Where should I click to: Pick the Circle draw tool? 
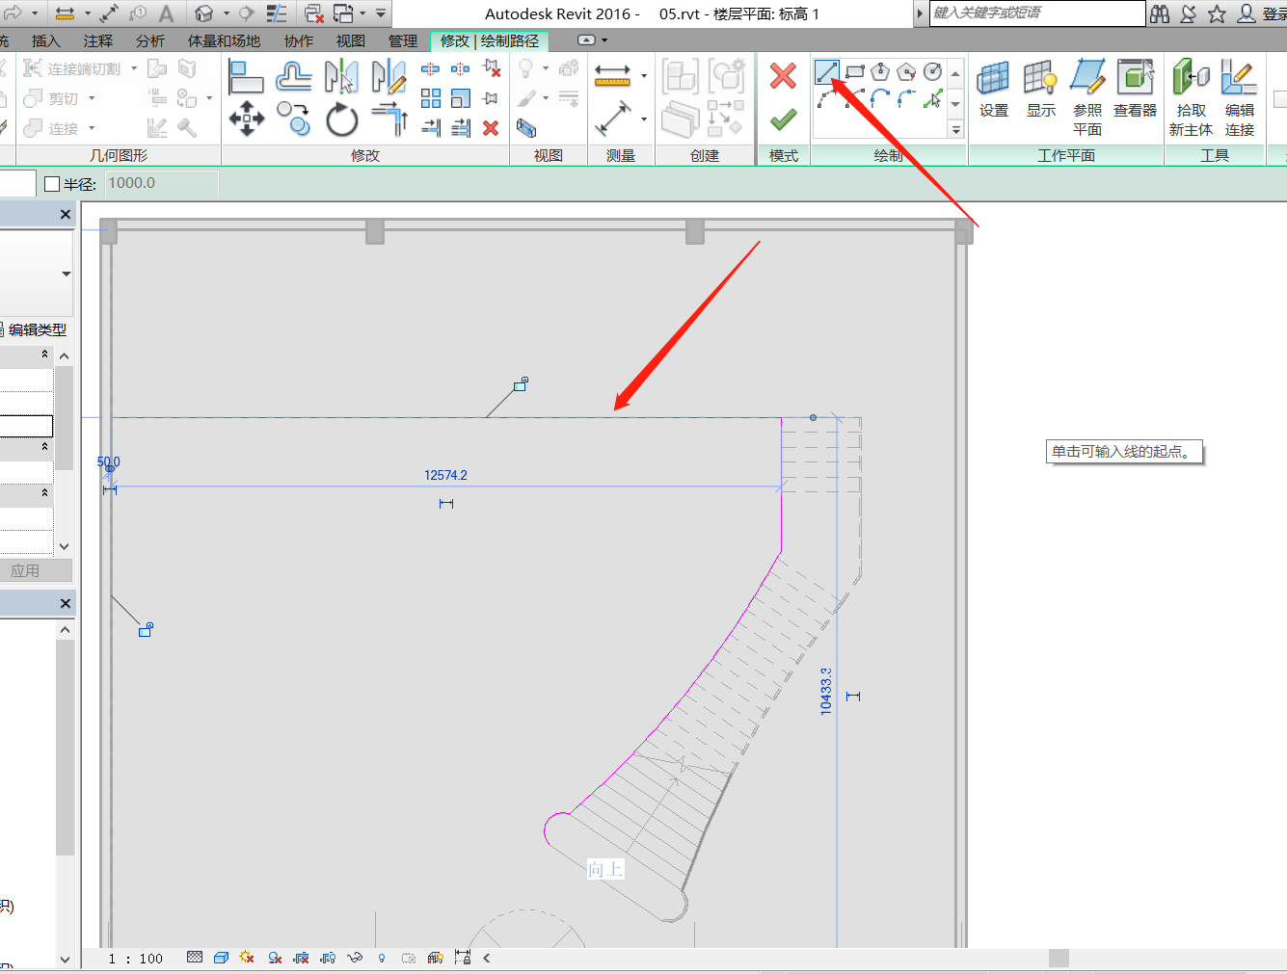coord(932,72)
